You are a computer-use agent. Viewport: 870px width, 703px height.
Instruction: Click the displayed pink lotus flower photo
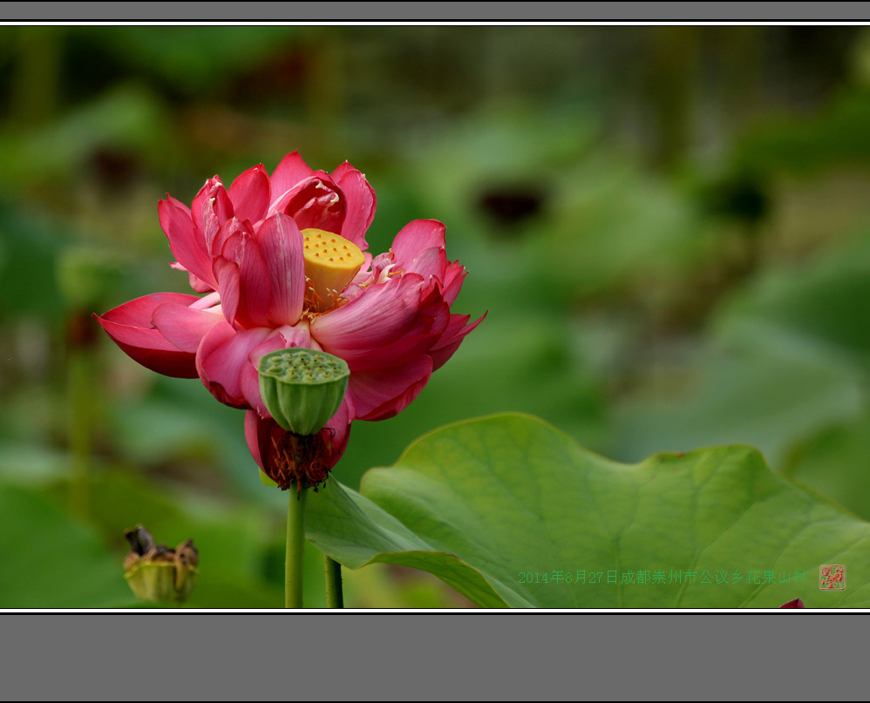click(x=435, y=317)
